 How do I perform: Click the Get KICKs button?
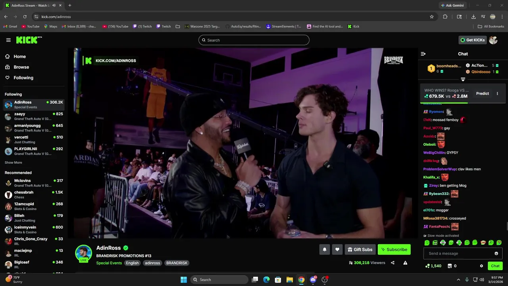pyautogui.click(x=473, y=40)
